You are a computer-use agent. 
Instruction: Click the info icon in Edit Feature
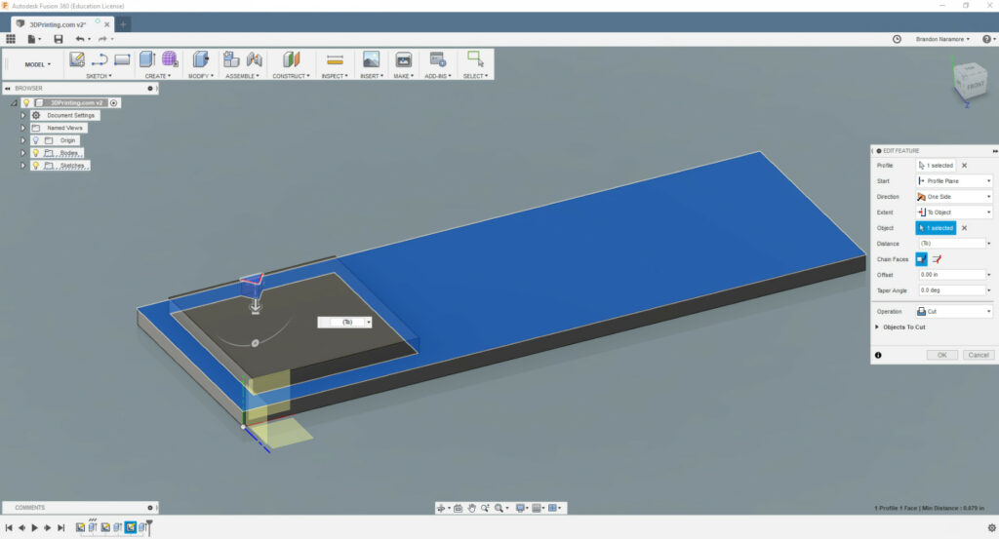point(878,355)
